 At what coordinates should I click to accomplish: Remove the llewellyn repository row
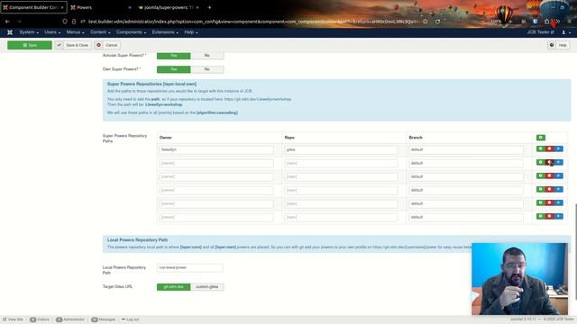pyautogui.click(x=549, y=148)
